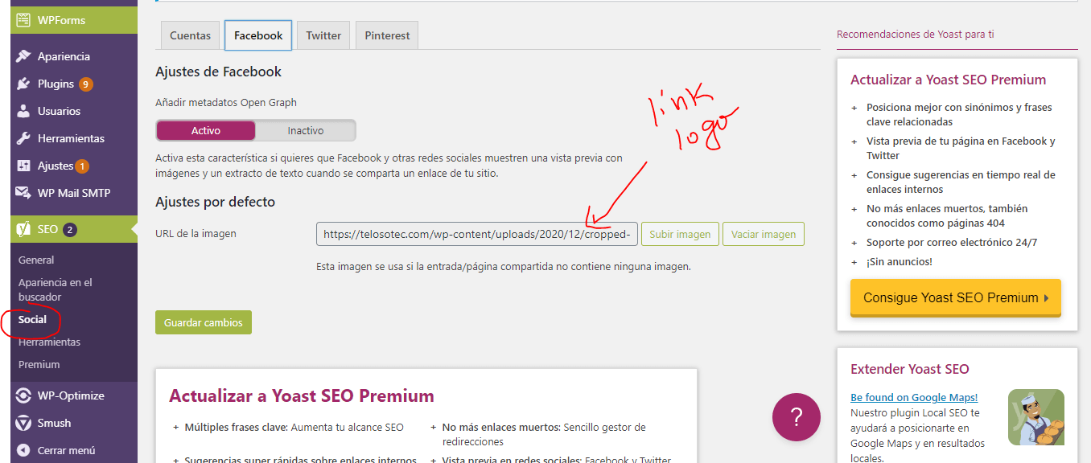Click the Usuarios person icon
The width and height of the screenshot is (1091, 463).
point(23,111)
